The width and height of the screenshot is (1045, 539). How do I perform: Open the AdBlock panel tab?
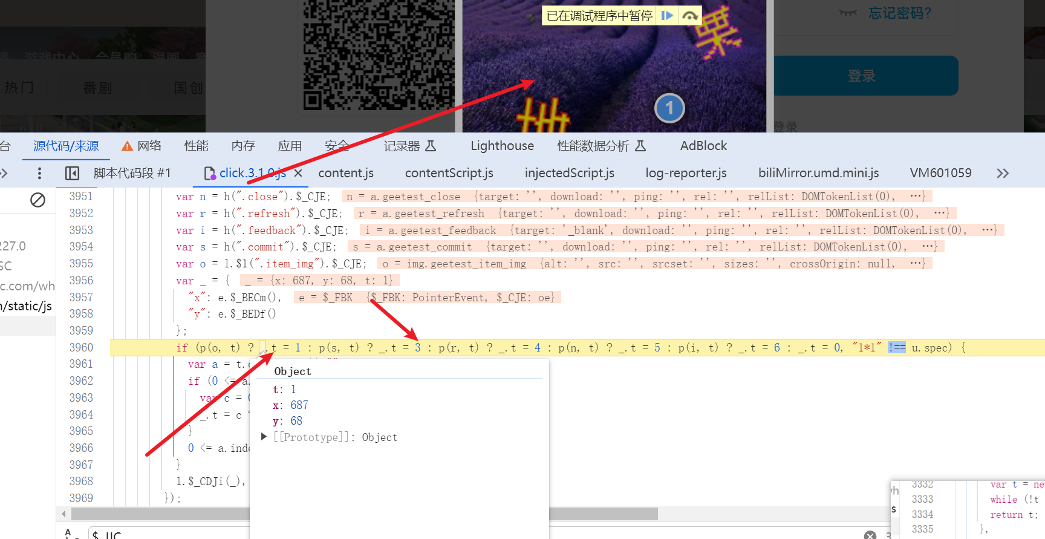(703, 146)
